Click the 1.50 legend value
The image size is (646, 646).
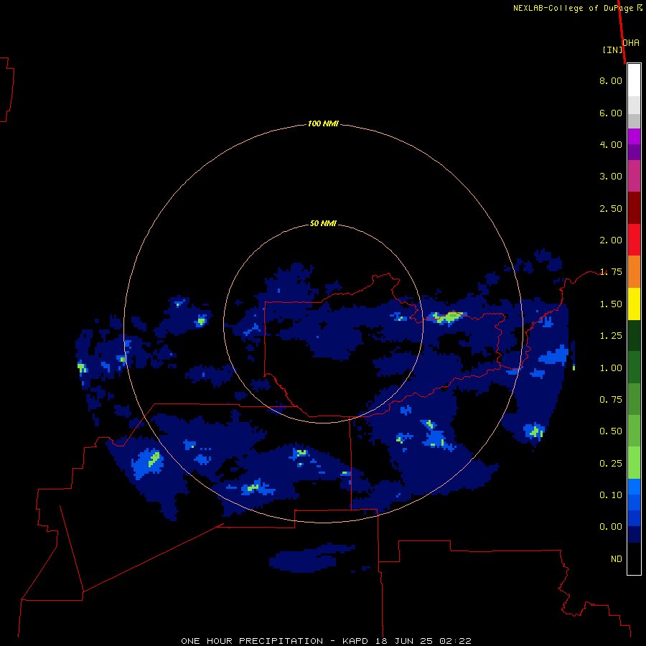point(611,304)
